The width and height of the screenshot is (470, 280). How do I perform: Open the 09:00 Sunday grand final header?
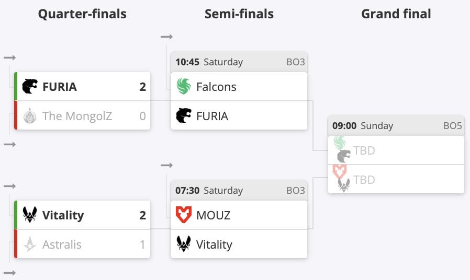tap(396, 126)
